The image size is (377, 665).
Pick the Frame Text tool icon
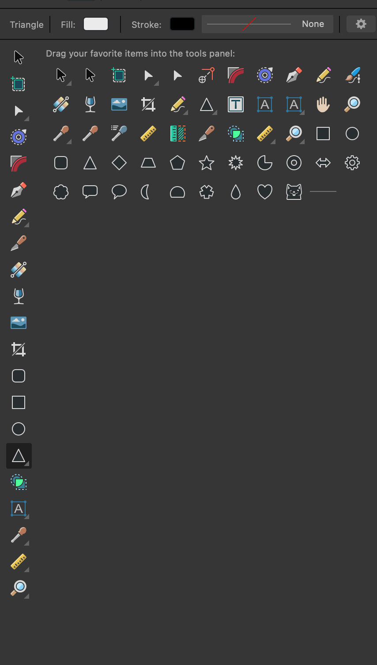click(x=236, y=104)
